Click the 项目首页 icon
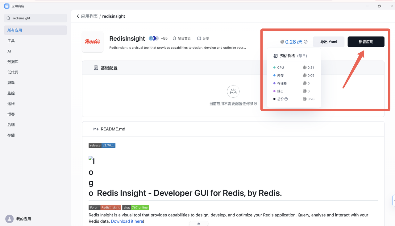Viewport: 395px width, 226px height. pyautogui.click(x=174, y=39)
